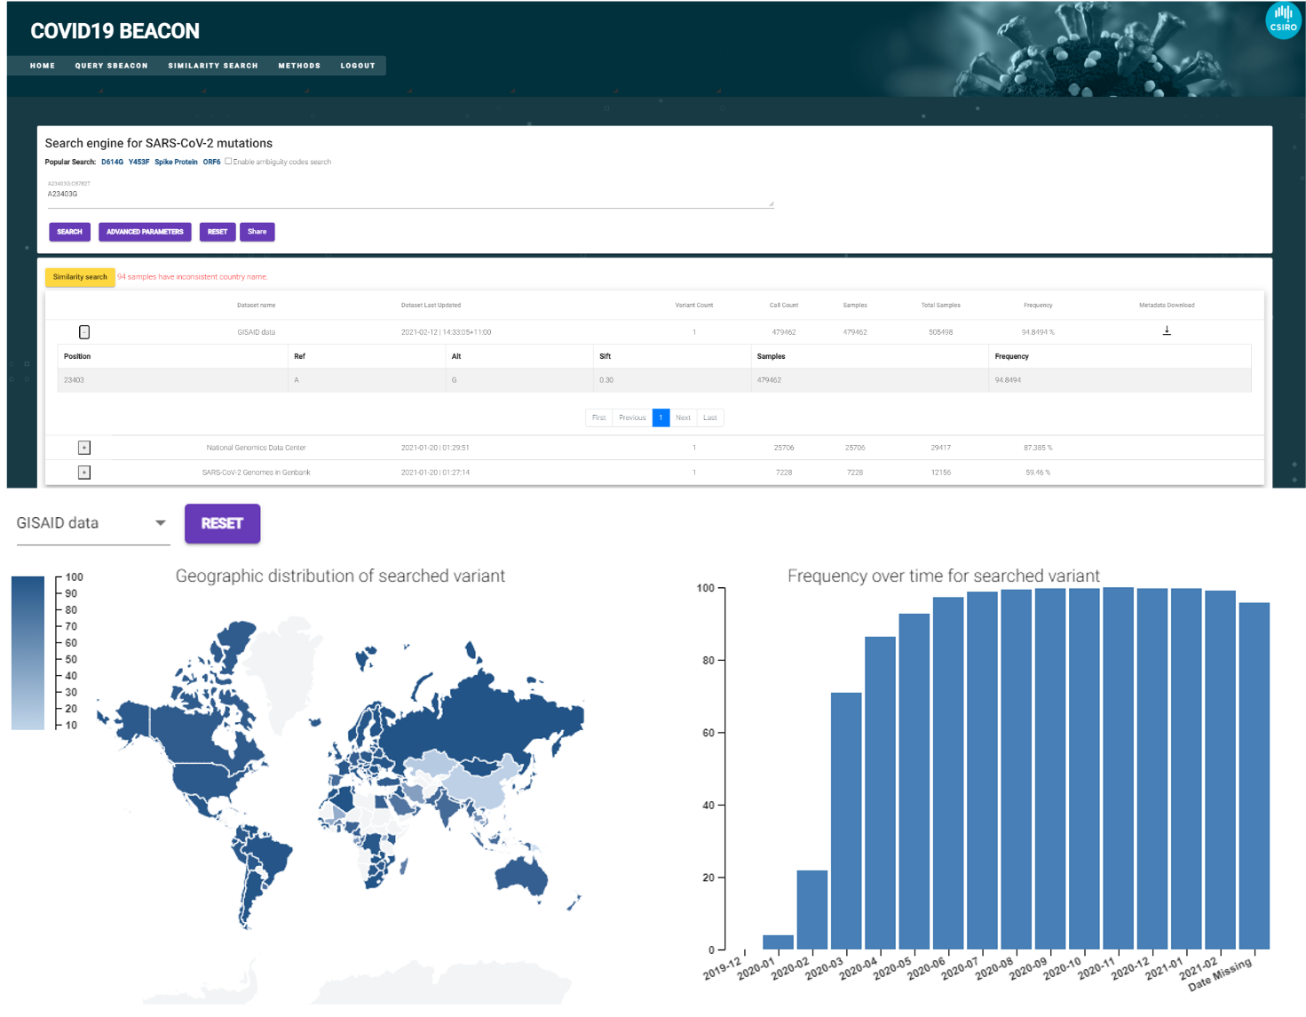
Task: Download GISAID metadata via download icon
Action: tap(1167, 330)
